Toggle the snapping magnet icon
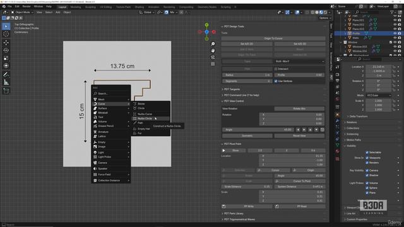 pos(167,12)
